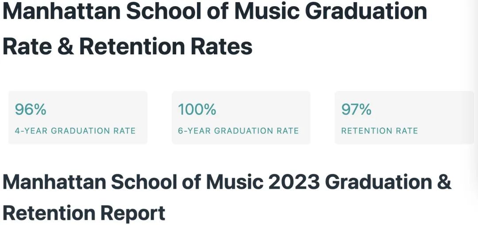Select the 6-YEAR GRADUATION RATE label

tap(239, 131)
